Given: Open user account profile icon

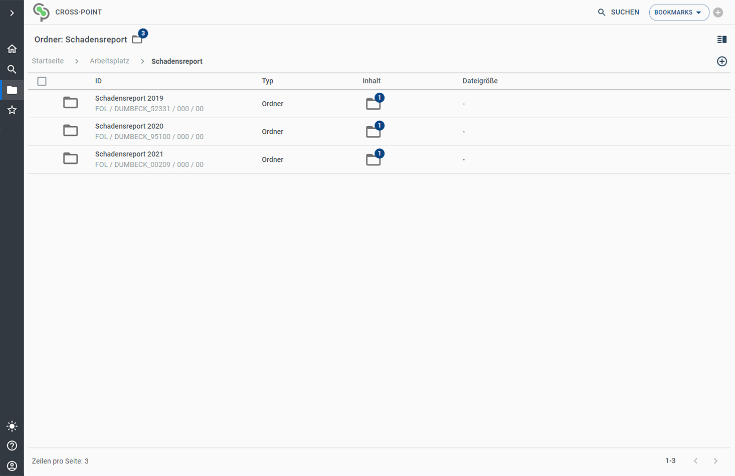Looking at the screenshot, I should pos(12,466).
